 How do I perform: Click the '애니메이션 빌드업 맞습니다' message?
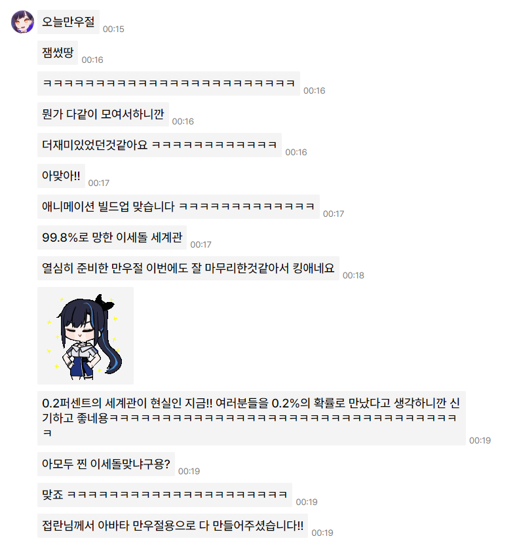[x=178, y=206]
